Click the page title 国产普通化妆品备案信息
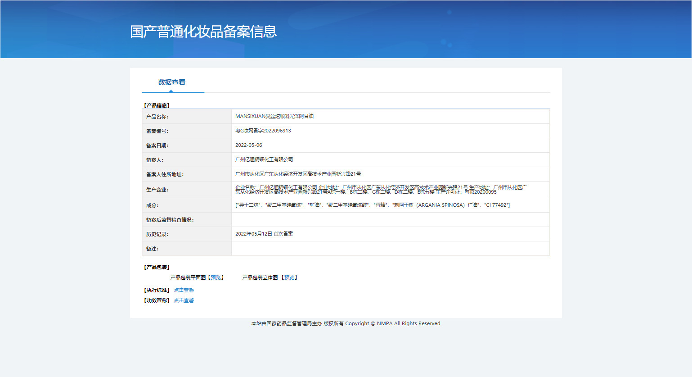This screenshot has height=377, width=692. [x=203, y=32]
